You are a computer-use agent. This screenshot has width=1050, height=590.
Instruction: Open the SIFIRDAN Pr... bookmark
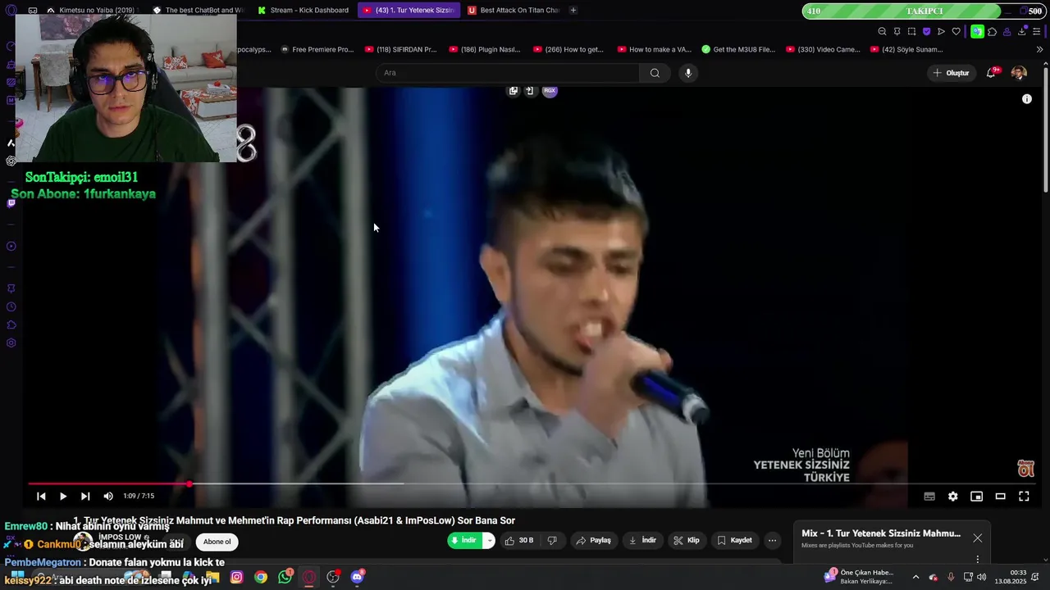pos(401,49)
